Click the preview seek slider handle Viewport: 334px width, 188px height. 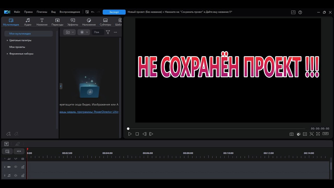click(x=128, y=129)
